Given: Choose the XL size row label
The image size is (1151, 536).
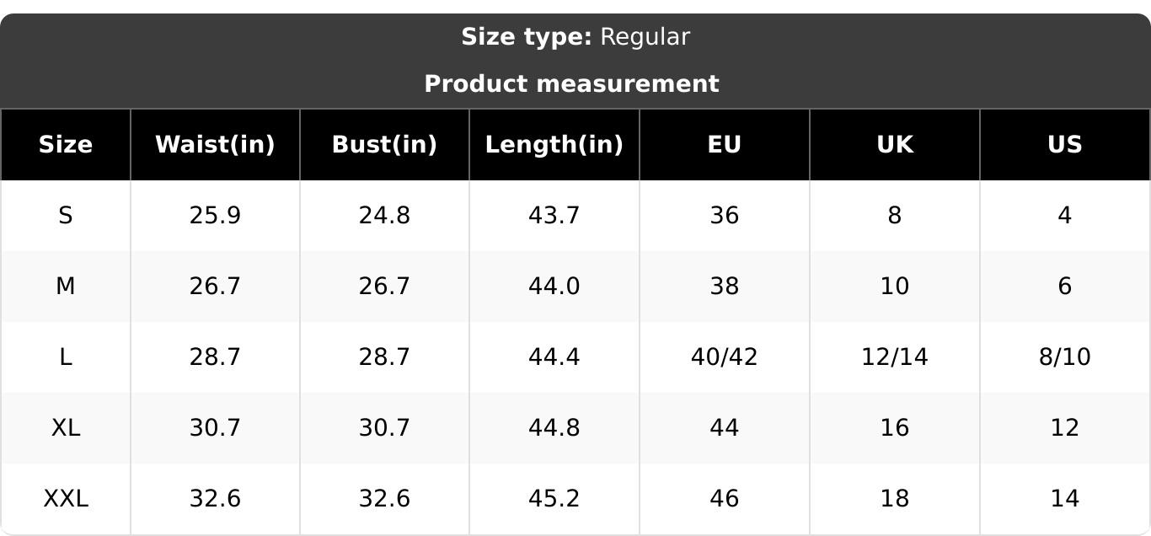Looking at the screenshot, I should pyautogui.click(x=66, y=428).
